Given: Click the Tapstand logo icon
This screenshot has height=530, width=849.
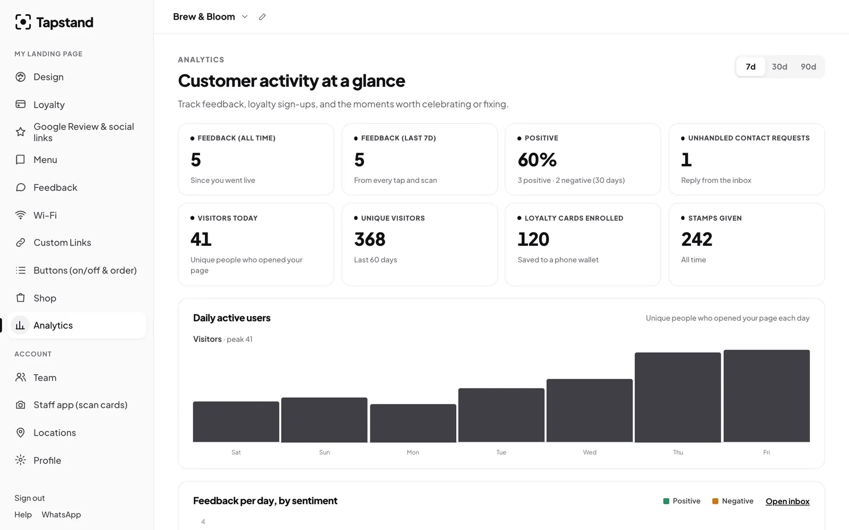Looking at the screenshot, I should [x=23, y=22].
